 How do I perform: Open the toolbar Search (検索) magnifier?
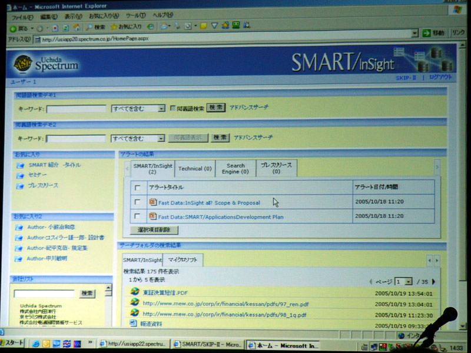click(95, 27)
